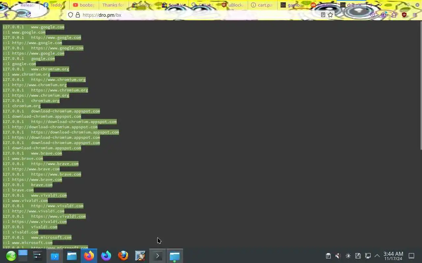Reload the dro.pm page
This screenshot has height=263, width=422.
pos(28,15)
